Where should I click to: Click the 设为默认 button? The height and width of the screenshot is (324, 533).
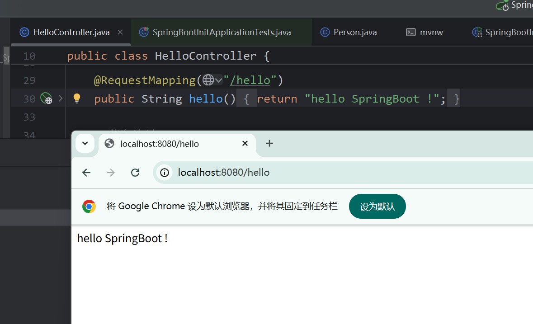click(377, 207)
